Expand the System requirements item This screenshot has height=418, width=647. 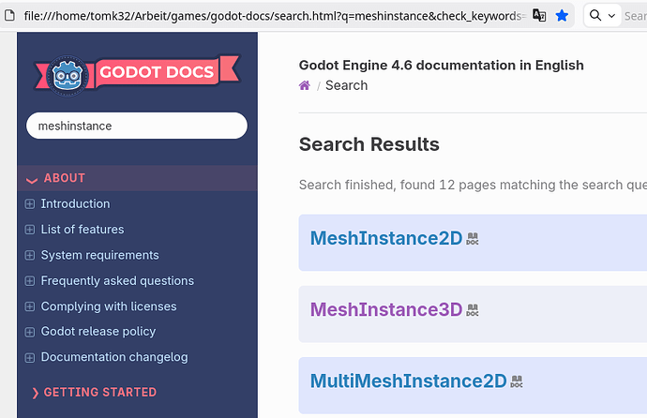(30, 255)
